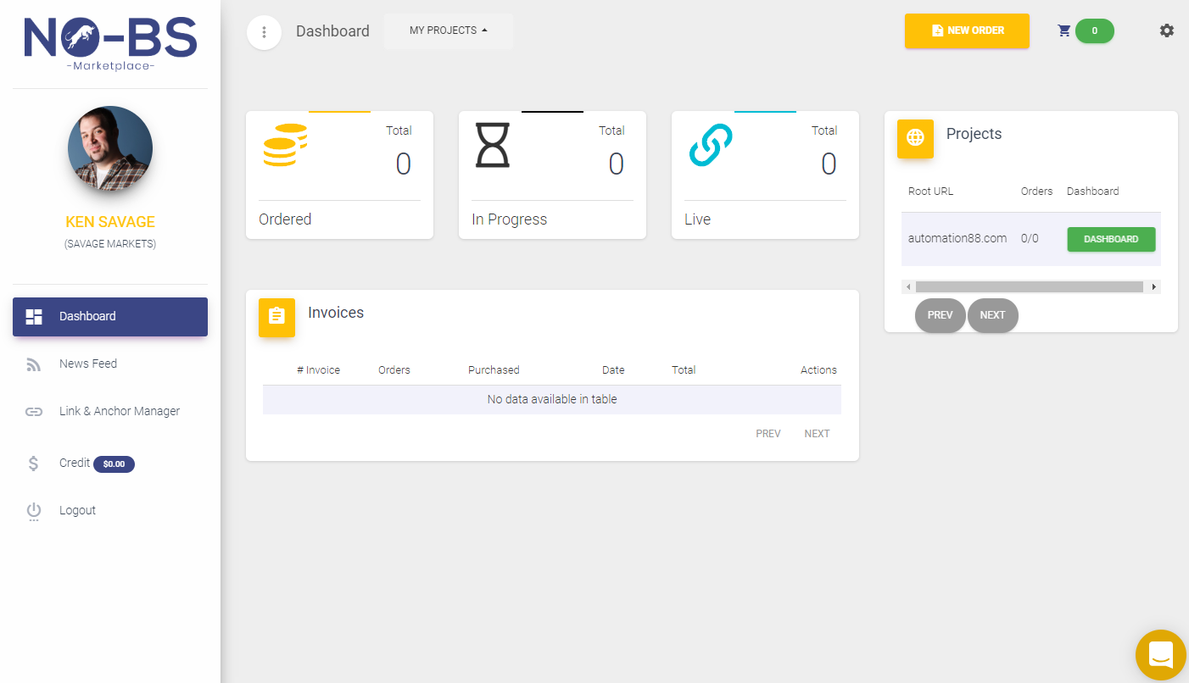
Task: Sort invoices by Total column header
Action: pos(684,370)
